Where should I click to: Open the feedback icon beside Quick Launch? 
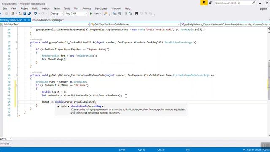[211, 3]
